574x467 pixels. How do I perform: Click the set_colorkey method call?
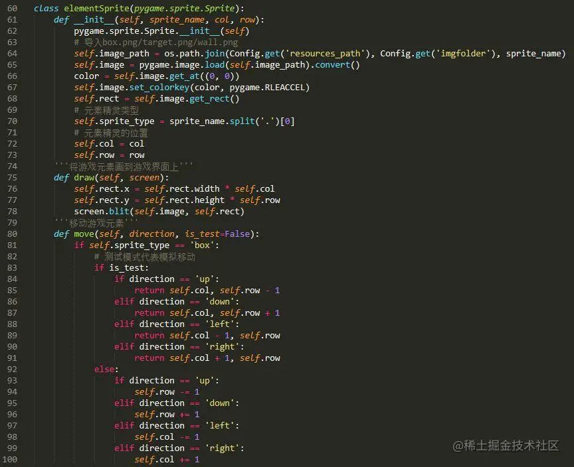(159, 88)
